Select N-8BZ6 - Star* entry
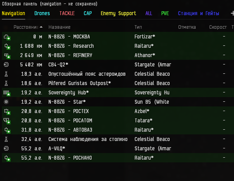This screenshot has width=234, height=181. tap(67, 102)
